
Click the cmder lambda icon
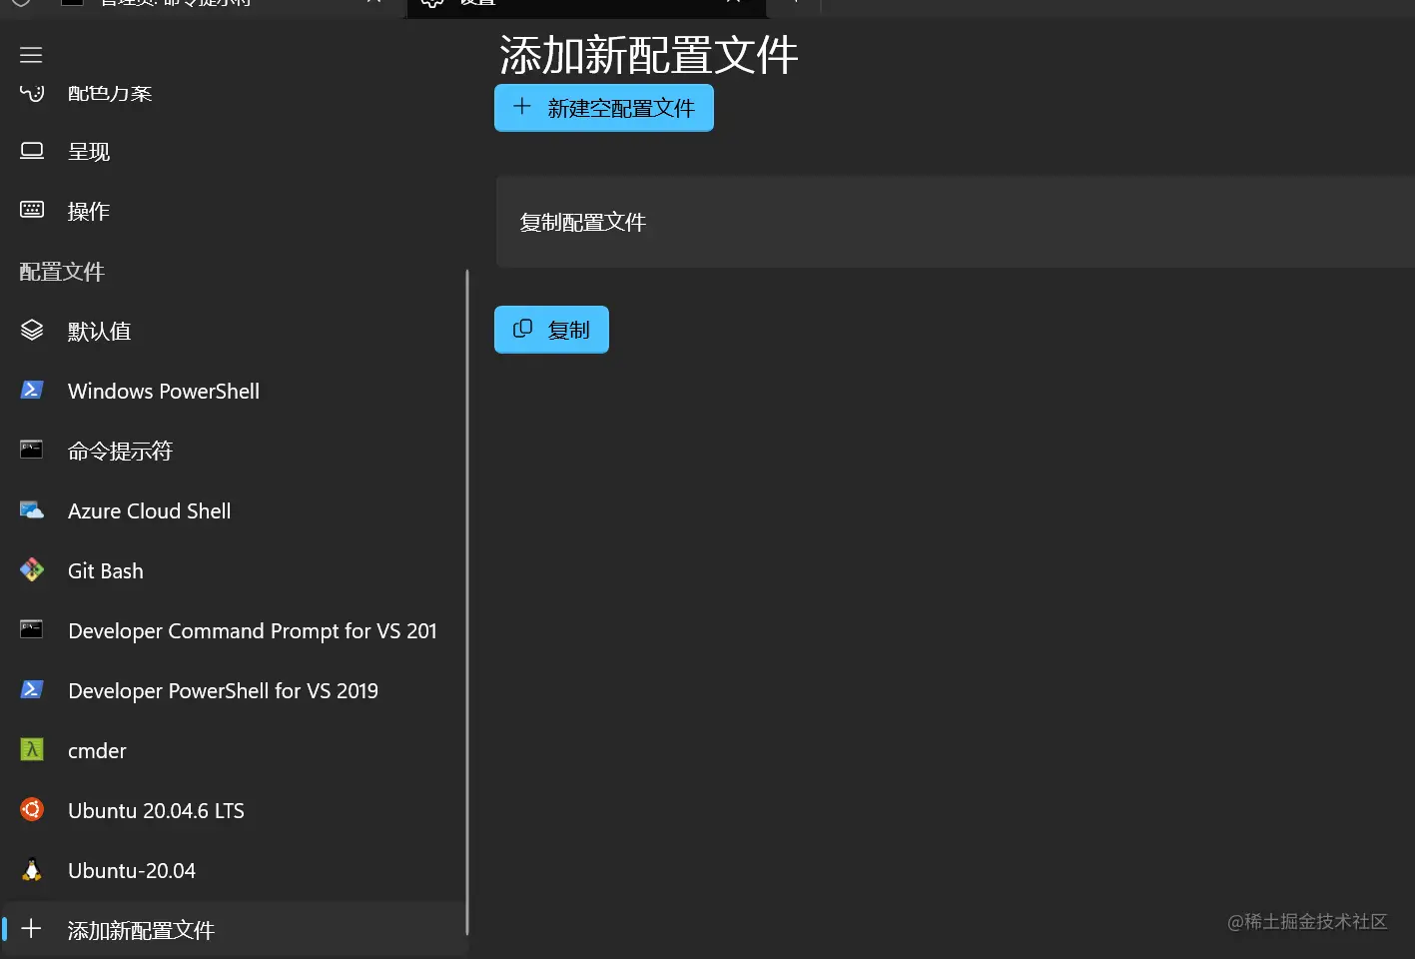32,749
